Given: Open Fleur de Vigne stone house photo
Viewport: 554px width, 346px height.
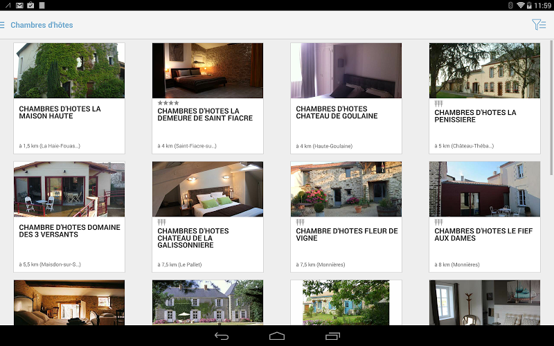Looking at the screenshot, I should click(346, 189).
